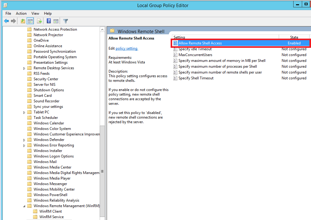
Task: Open the View menu
Action: tap(35, 13)
